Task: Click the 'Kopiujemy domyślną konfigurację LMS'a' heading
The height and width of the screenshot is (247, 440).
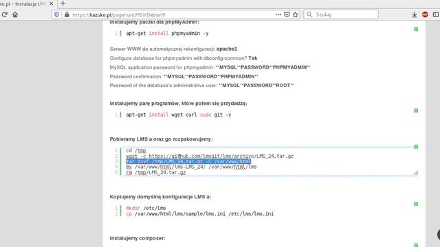Action: (x=160, y=197)
